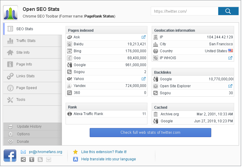Open Ask indexed pages external link icon

[x=144, y=37]
